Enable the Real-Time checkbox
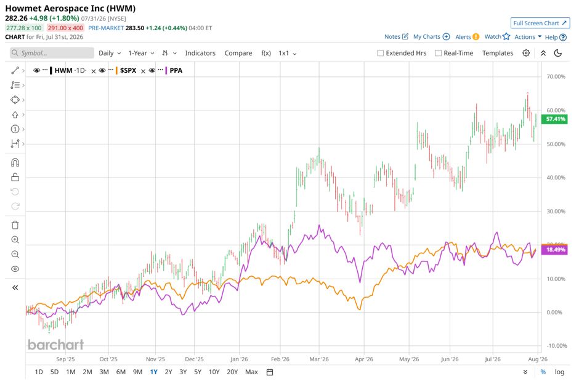 pyautogui.click(x=439, y=53)
